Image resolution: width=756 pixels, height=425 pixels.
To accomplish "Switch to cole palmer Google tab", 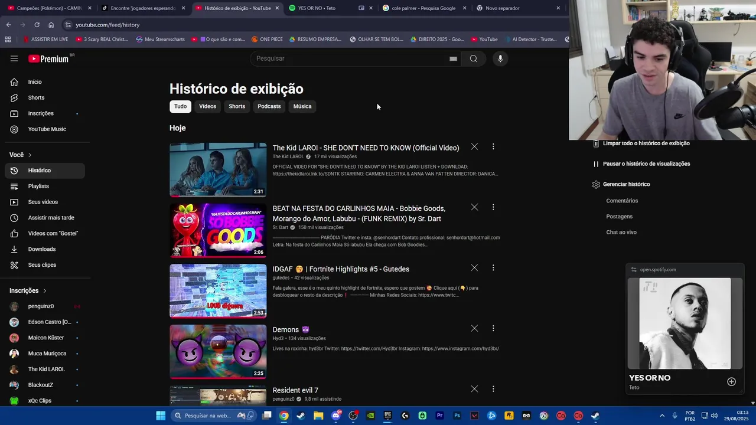I will [x=423, y=8].
